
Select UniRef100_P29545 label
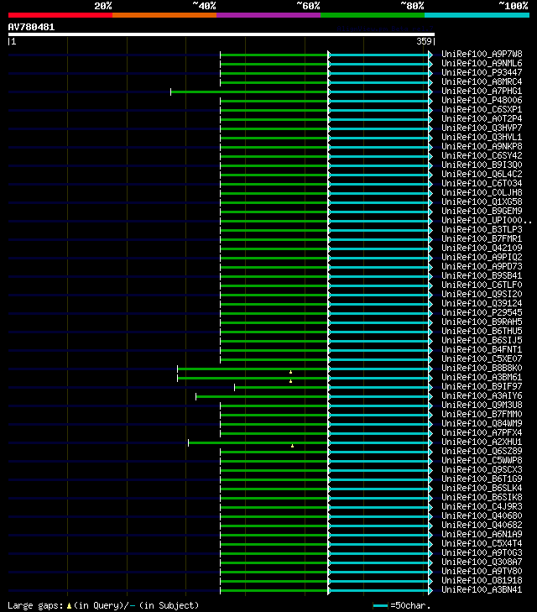click(x=482, y=312)
